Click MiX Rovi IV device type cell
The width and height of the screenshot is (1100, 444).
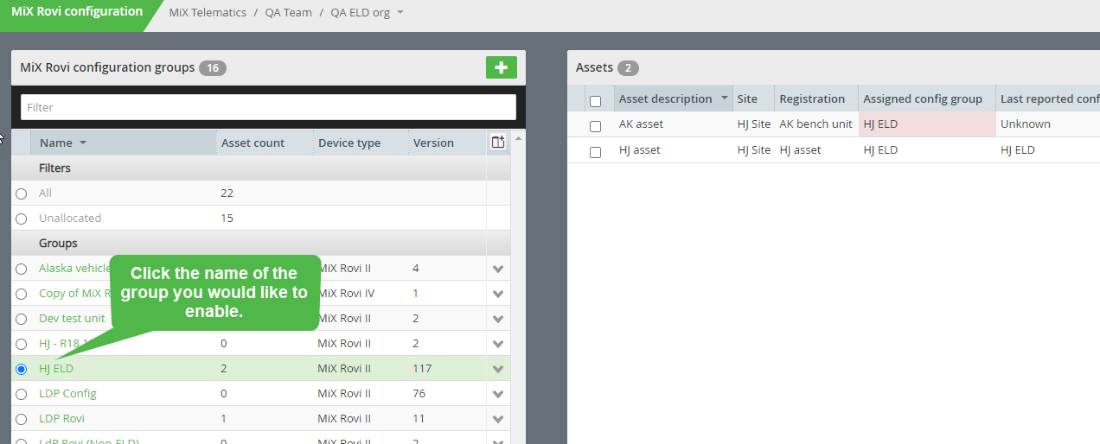346,293
